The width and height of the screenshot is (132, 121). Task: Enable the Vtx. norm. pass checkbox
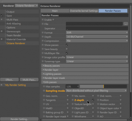click(x=93, y=96)
